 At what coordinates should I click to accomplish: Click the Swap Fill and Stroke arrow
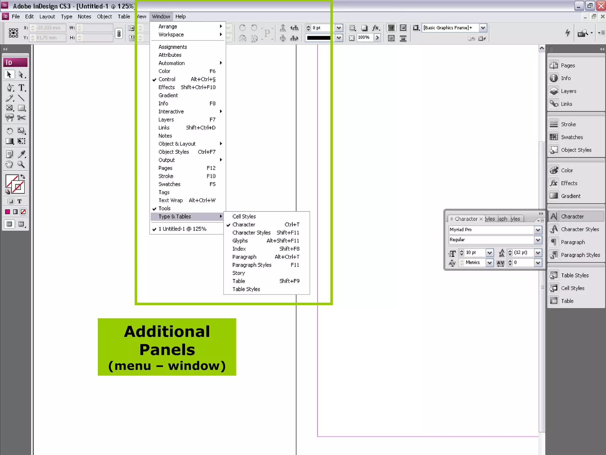point(23,177)
